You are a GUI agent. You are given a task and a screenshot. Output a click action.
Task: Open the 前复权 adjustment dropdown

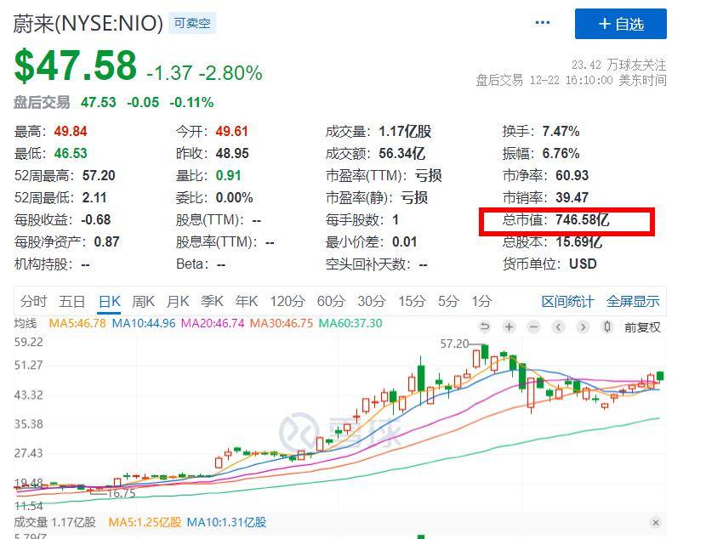(642, 327)
